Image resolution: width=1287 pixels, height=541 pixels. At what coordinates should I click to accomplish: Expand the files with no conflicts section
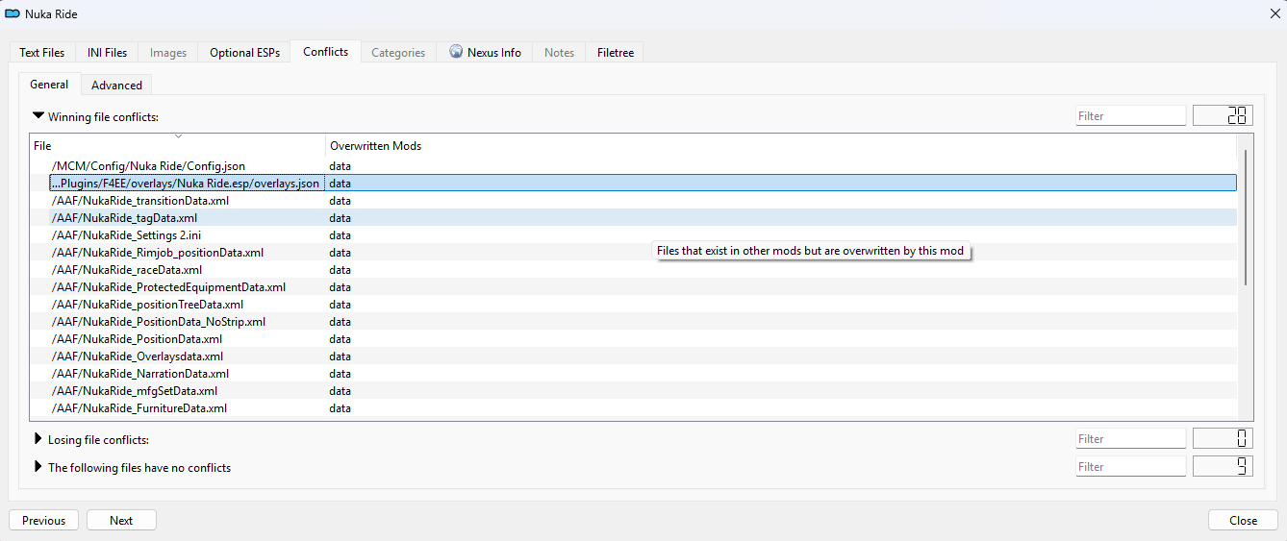tap(38, 467)
